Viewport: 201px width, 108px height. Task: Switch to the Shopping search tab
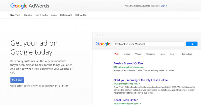coord(150,54)
